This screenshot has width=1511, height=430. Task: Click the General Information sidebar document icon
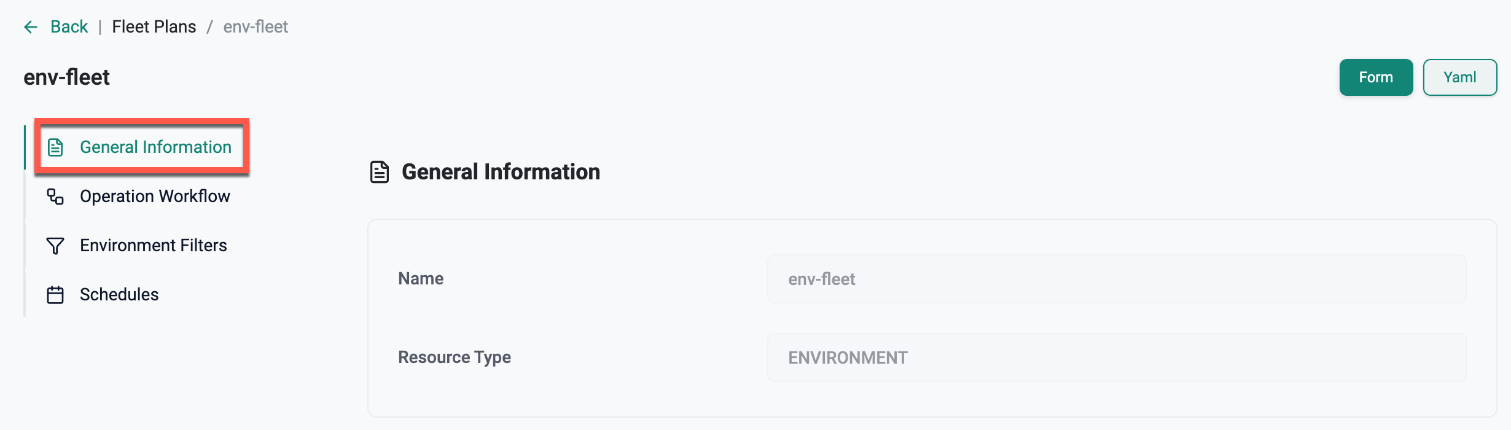55,147
